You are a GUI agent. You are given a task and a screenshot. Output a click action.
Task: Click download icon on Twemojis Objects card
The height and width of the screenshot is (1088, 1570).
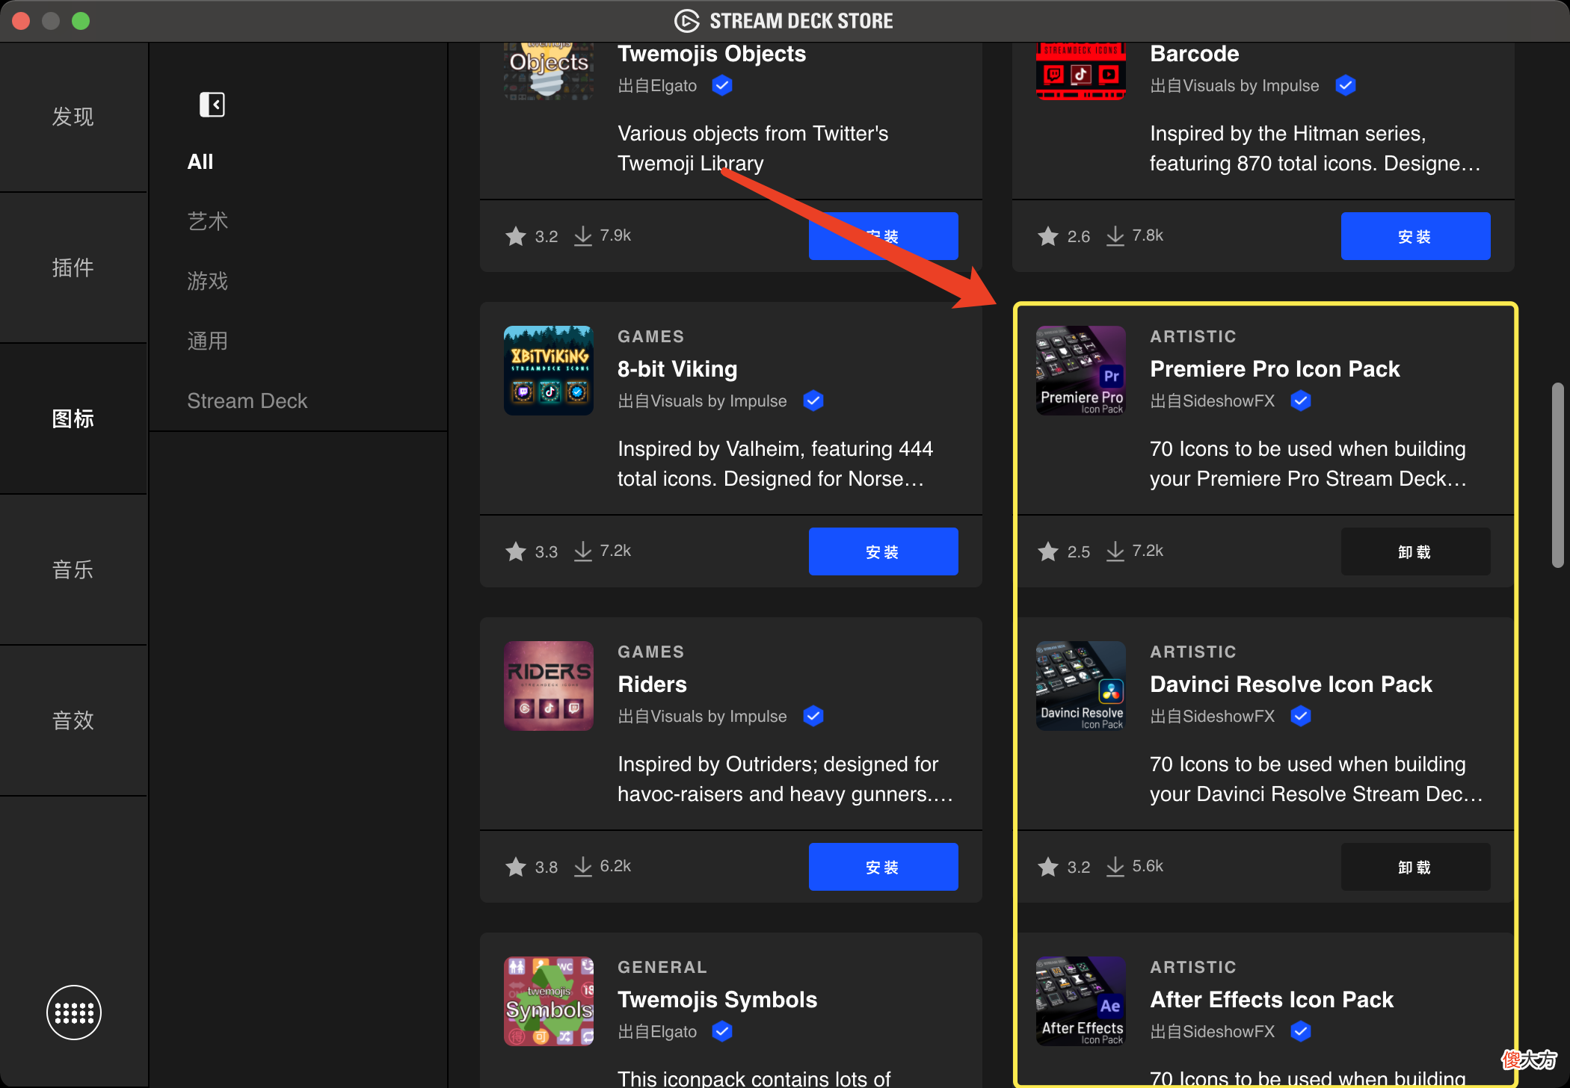point(583,236)
